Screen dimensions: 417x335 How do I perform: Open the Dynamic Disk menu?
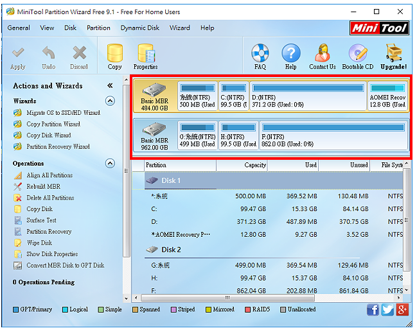coord(140,28)
